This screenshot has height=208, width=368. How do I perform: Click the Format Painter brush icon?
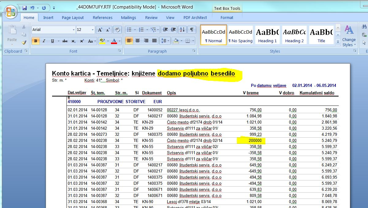click(x=24, y=43)
